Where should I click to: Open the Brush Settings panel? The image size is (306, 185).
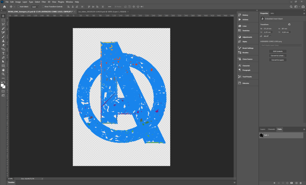tap(248, 48)
